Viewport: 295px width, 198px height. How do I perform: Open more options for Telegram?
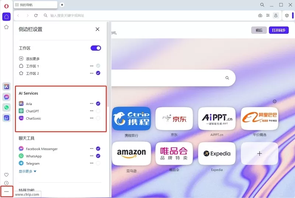click(91, 163)
